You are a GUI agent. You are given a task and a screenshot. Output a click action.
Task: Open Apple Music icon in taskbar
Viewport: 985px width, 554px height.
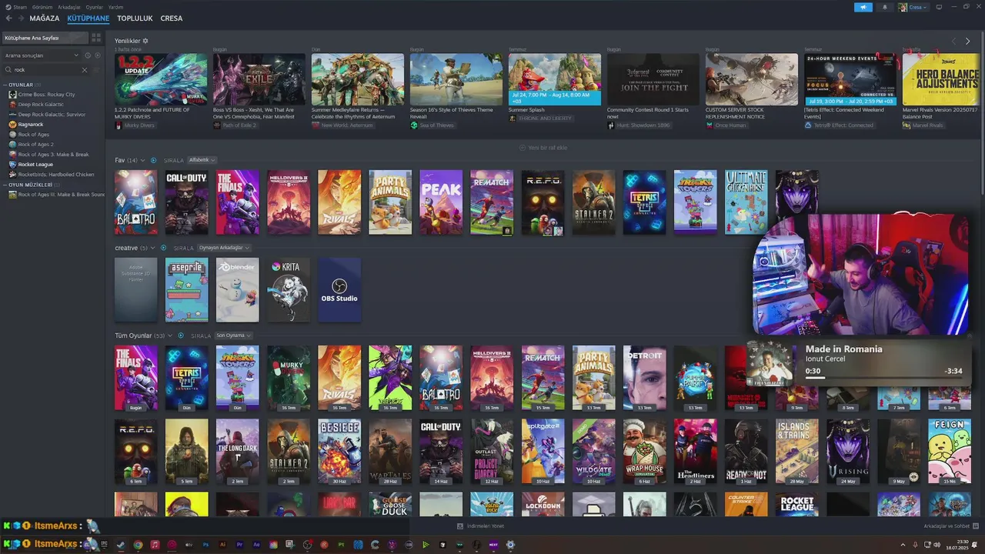pos(155,545)
